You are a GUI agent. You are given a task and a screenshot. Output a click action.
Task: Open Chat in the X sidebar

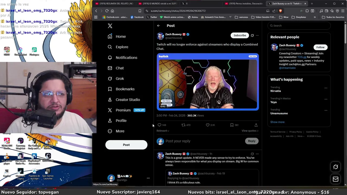116,68
